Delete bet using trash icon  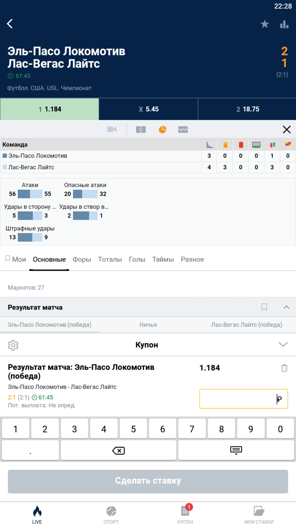click(284, 368)
